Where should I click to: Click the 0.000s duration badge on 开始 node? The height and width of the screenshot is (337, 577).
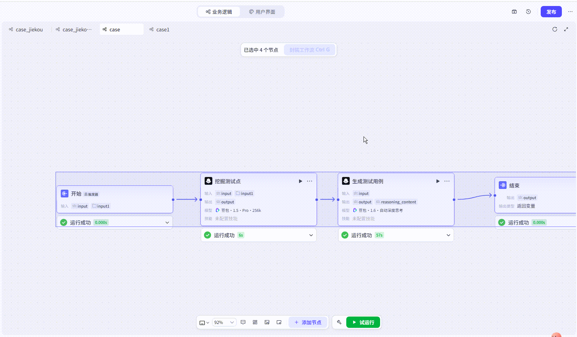click(x=101, y=222)
